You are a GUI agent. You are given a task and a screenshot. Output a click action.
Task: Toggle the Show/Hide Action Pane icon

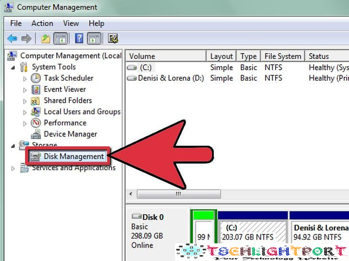click(x=94, y=38)
